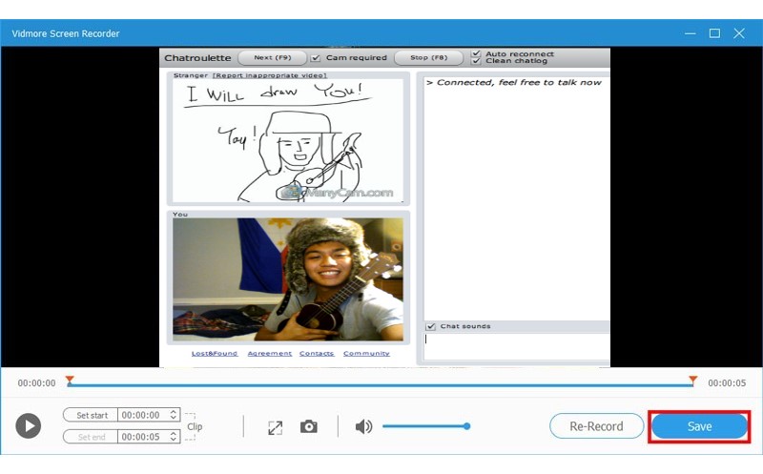Click the fullscreen expand icon
Image resolution: width=763 pixels, height=474 pixels.
tap(276, 426)
